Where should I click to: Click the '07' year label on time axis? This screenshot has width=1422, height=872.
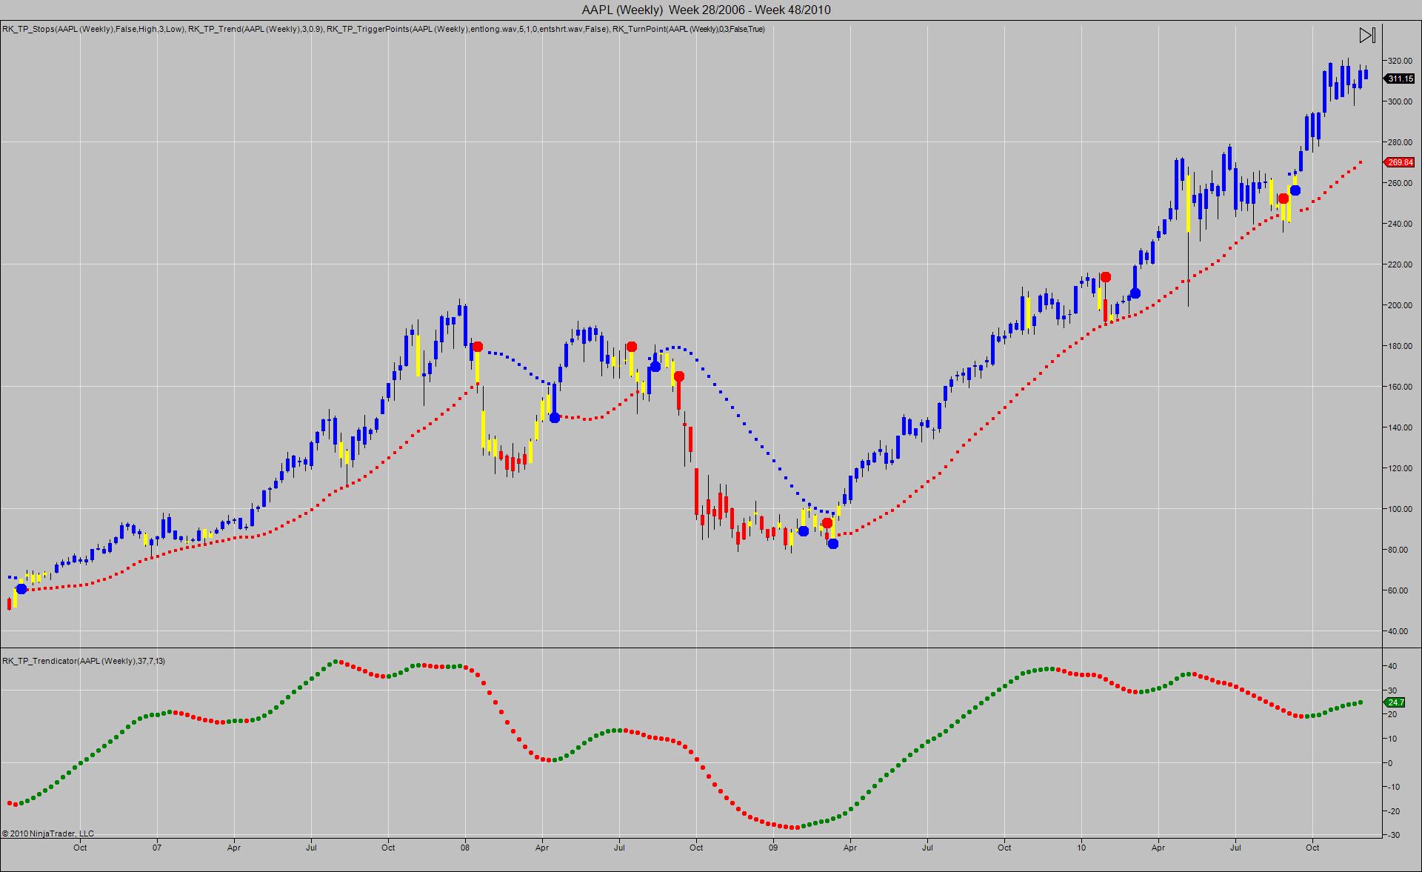pyautogui.click(x=157, y=847)
